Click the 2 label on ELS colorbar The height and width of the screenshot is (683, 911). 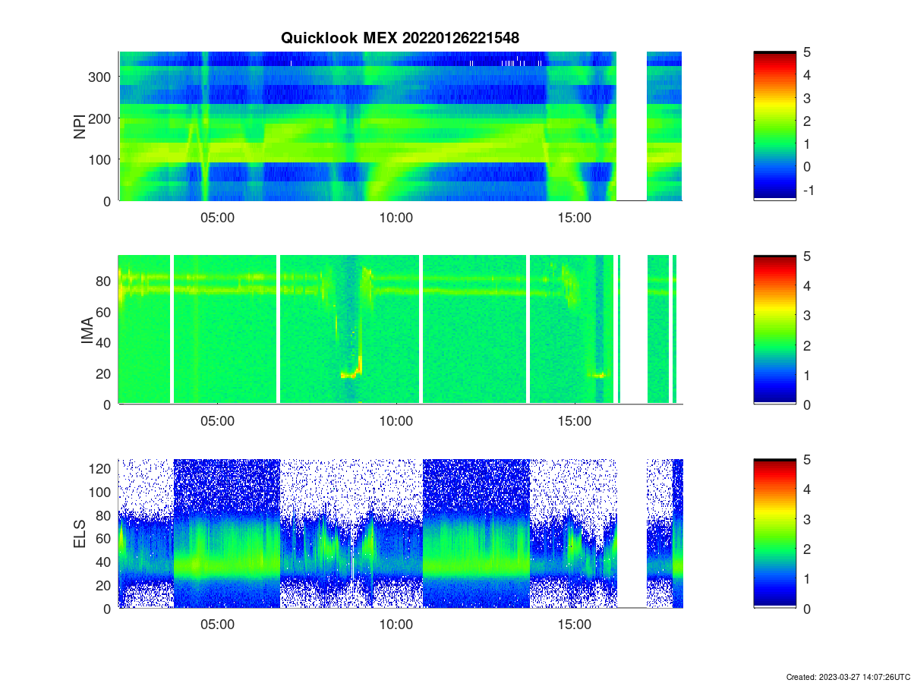click(807, 549)
